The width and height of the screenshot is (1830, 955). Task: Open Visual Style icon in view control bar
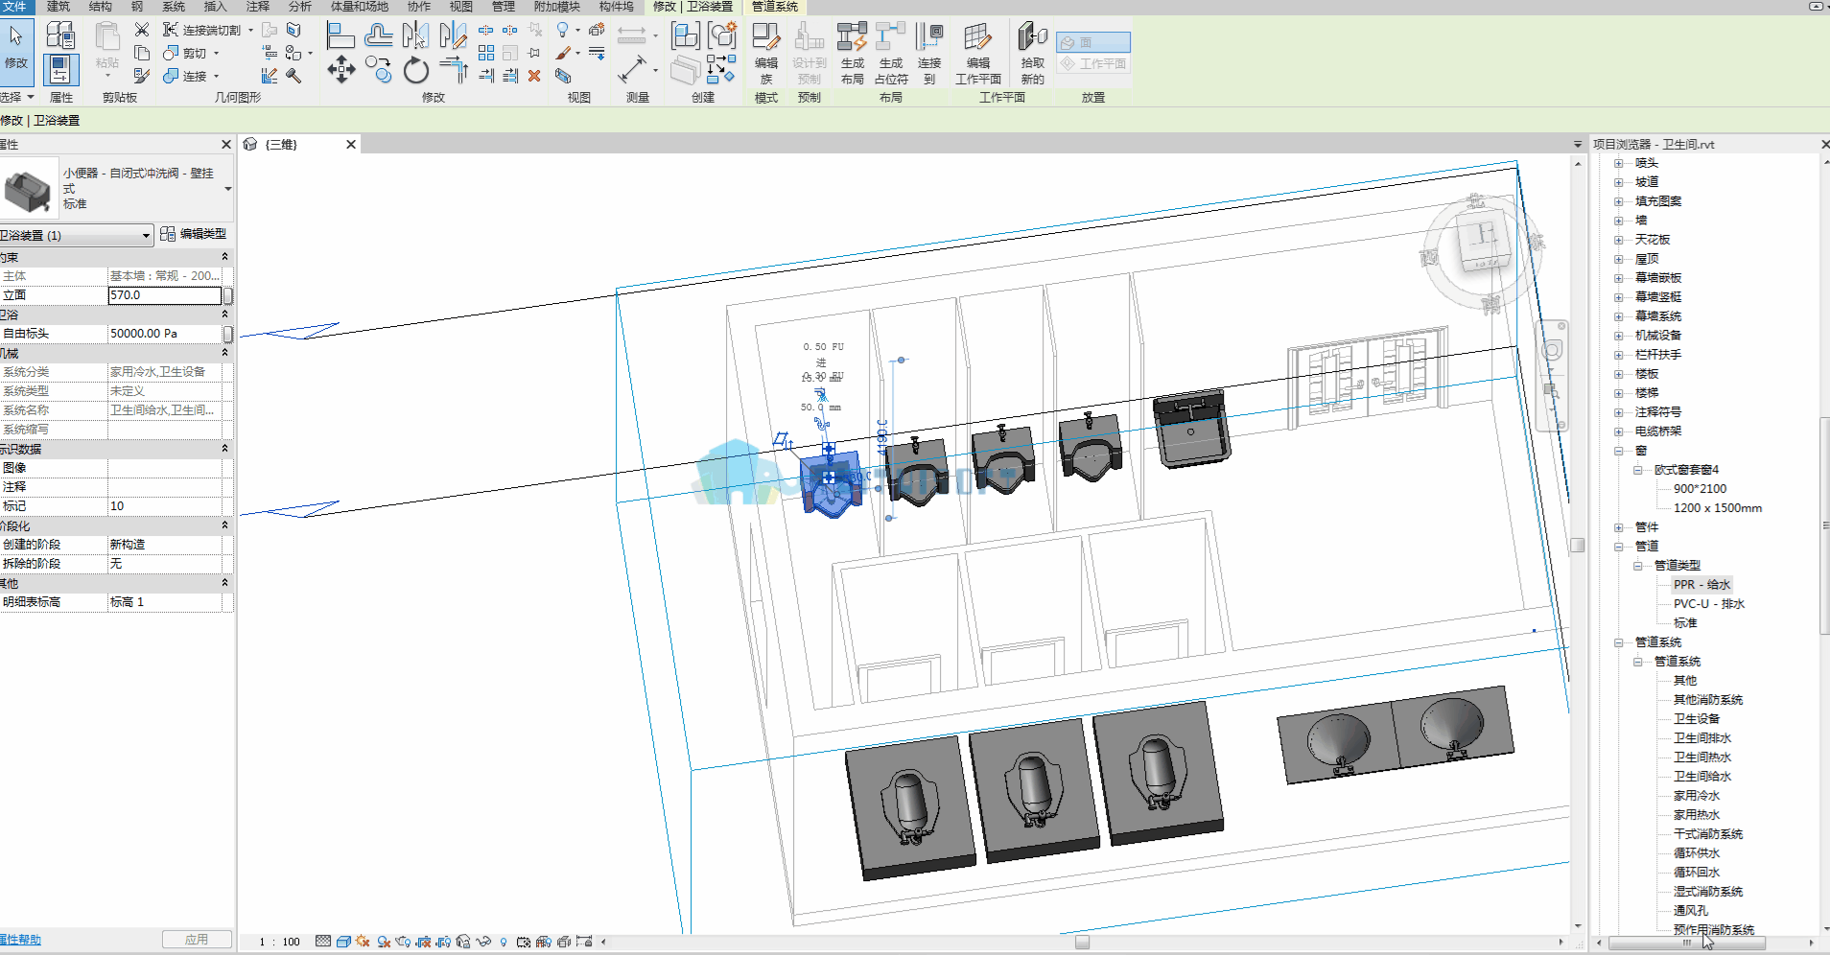pyautogui.click(x=343, y=942)
